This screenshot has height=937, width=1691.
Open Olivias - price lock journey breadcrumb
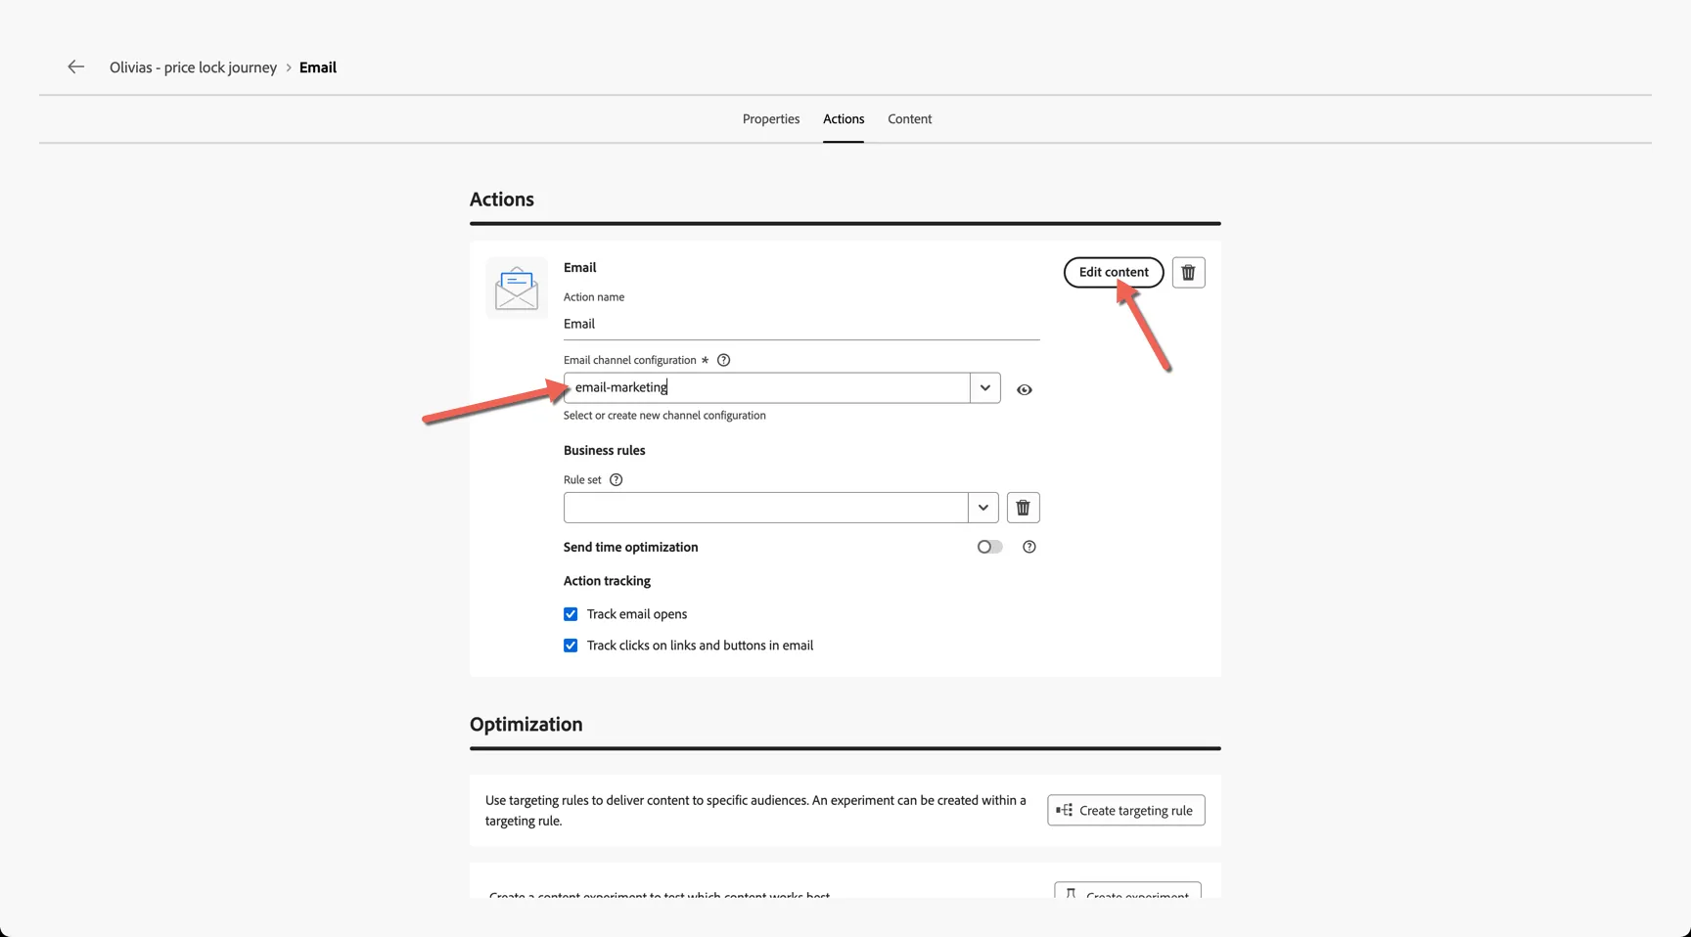pyautogui.click(x=193, y=67)
